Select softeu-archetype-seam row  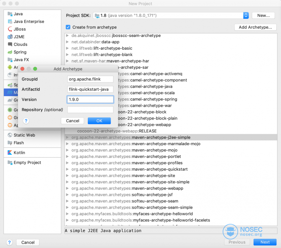tap(171, 201)
